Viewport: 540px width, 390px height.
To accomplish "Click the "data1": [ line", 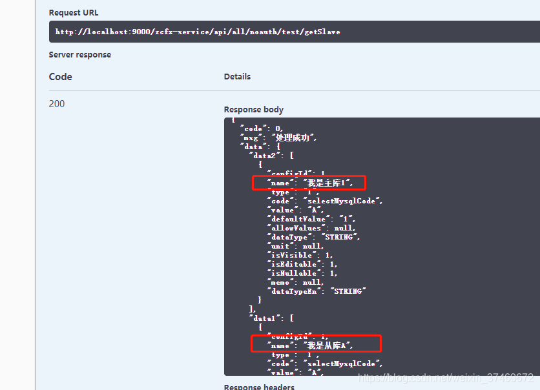I will pos(271,318).
